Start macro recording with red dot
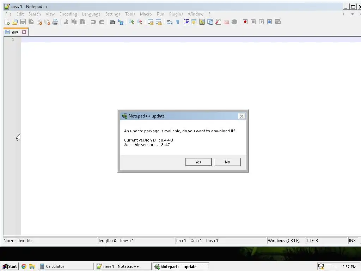 (245, 22)
